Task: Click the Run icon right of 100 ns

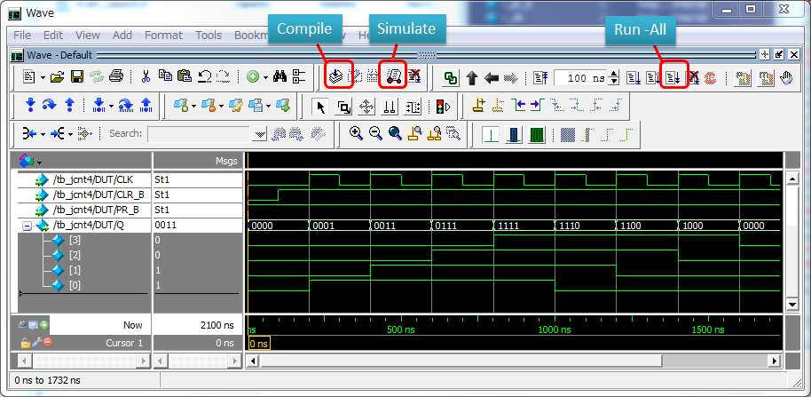Action: tap(634, 77)
